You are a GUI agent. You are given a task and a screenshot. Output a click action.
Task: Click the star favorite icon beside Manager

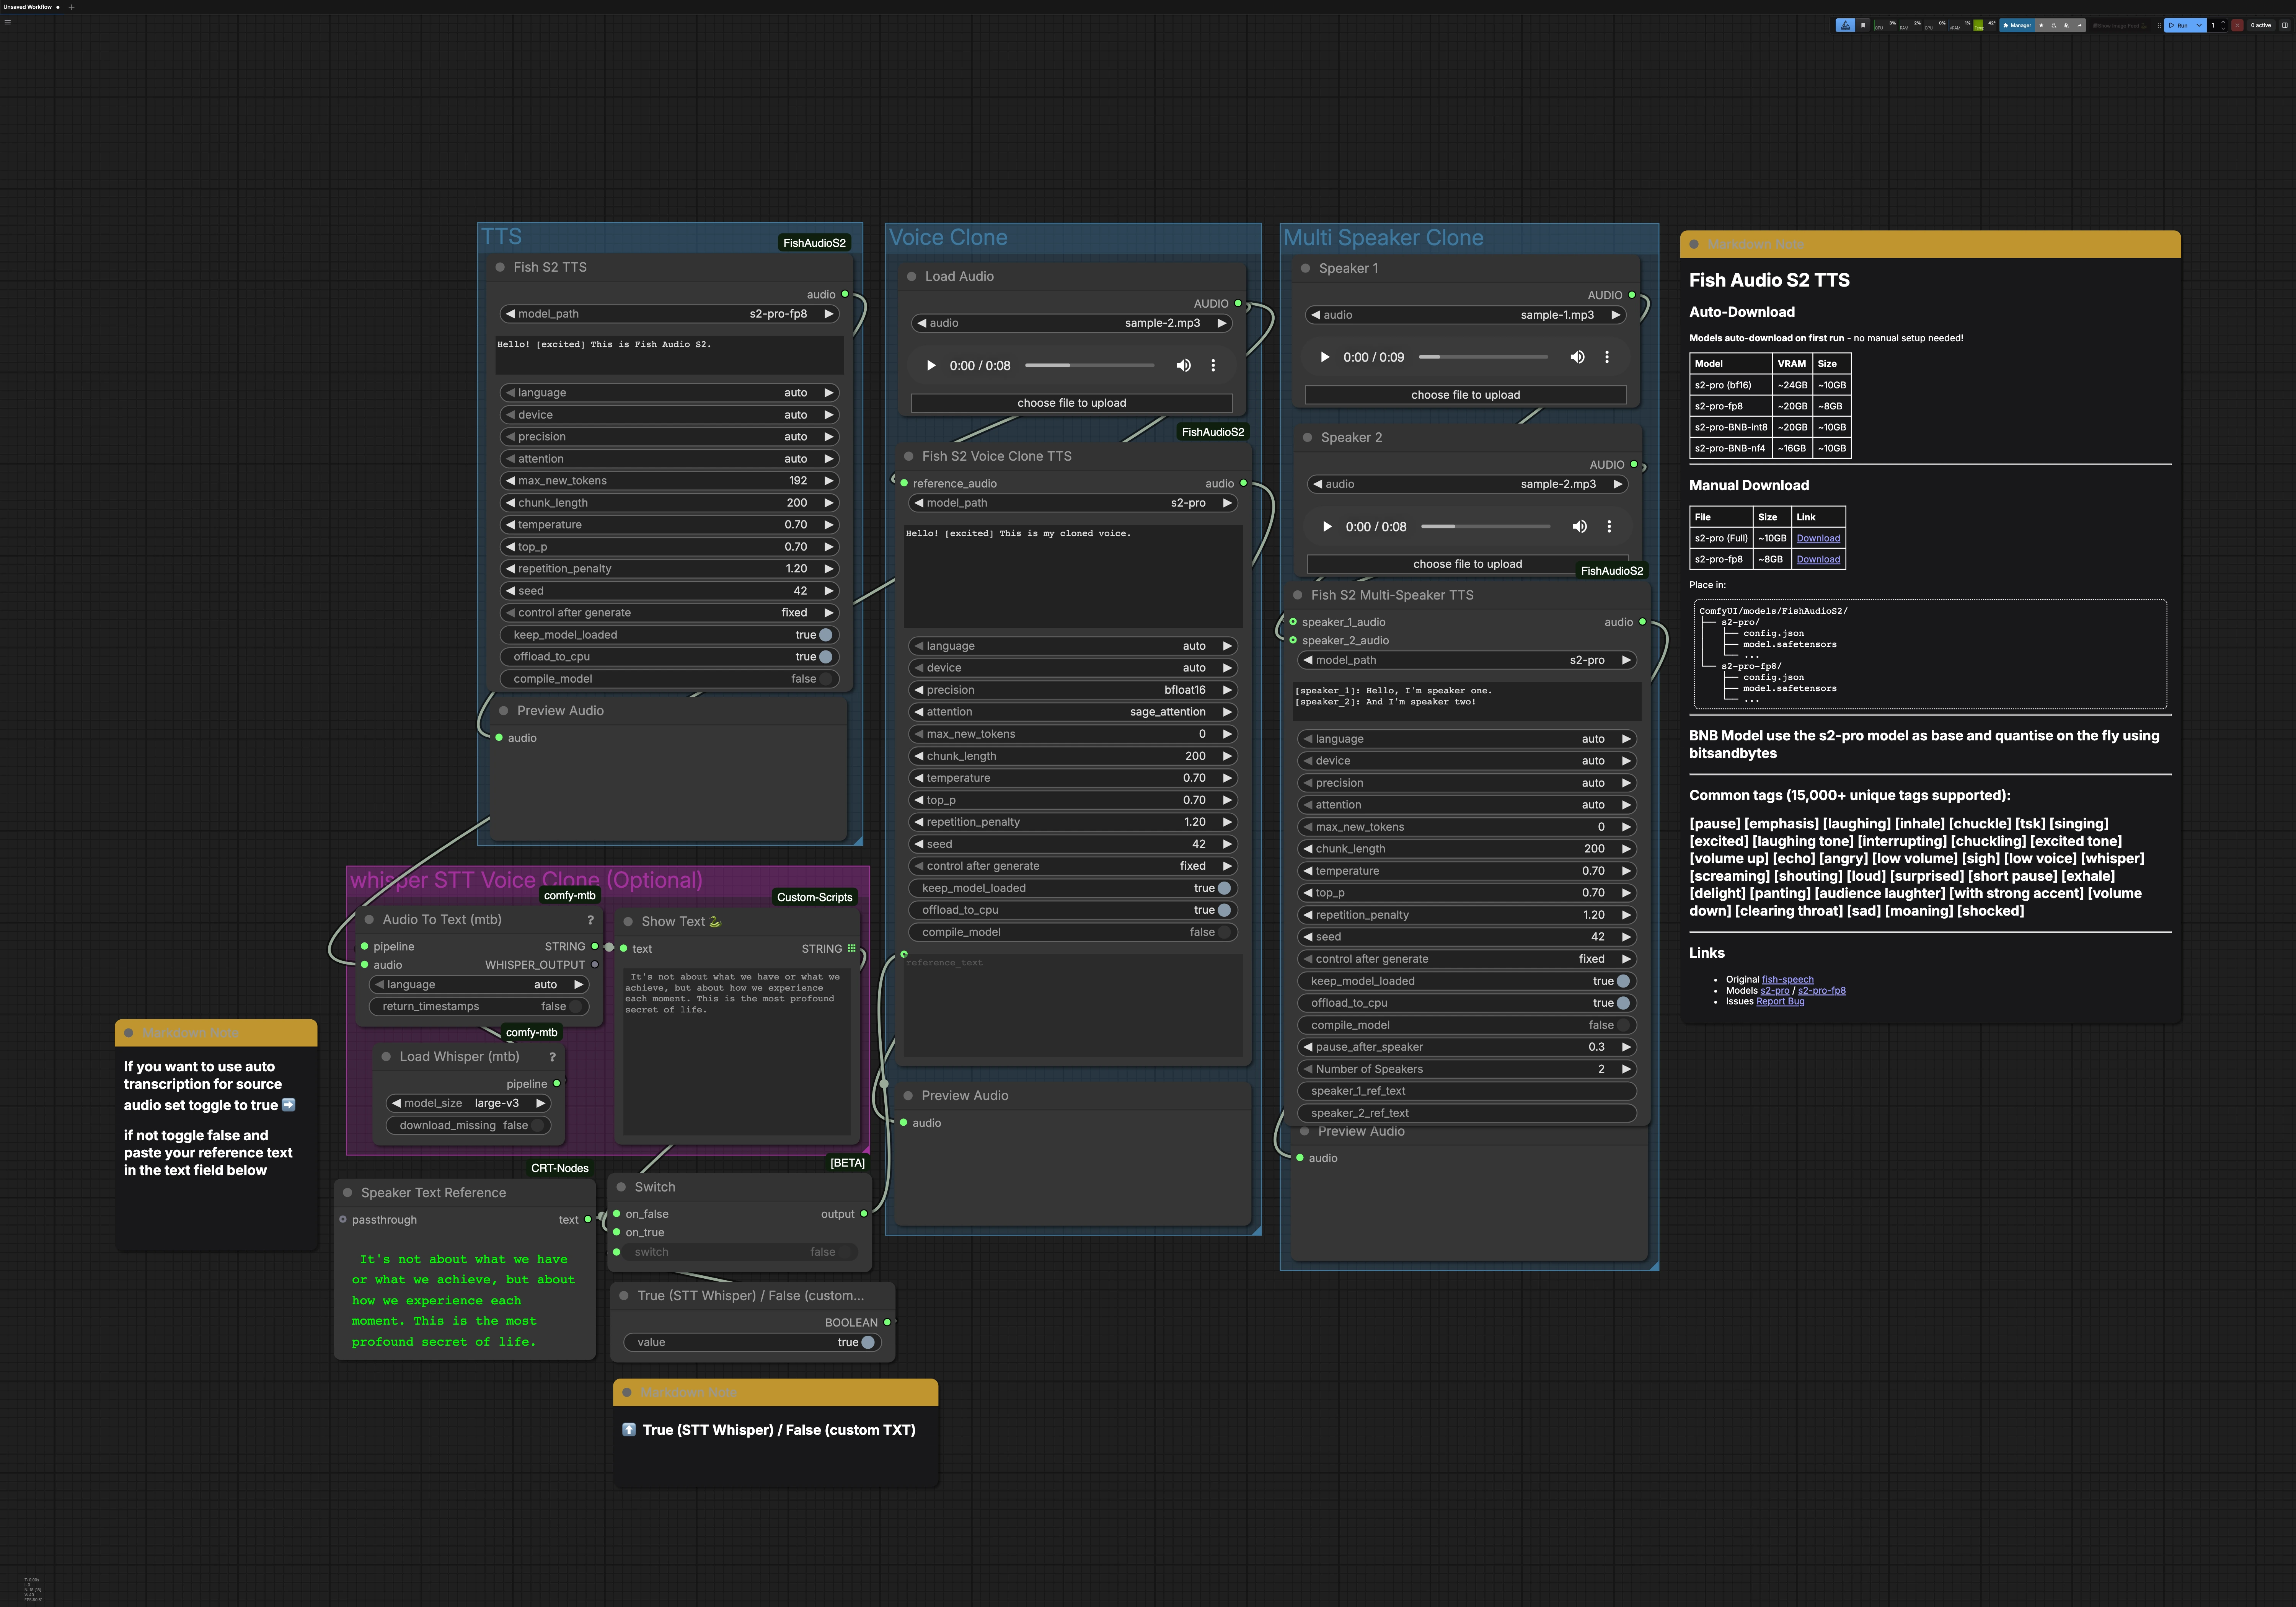click(2041, 25)
